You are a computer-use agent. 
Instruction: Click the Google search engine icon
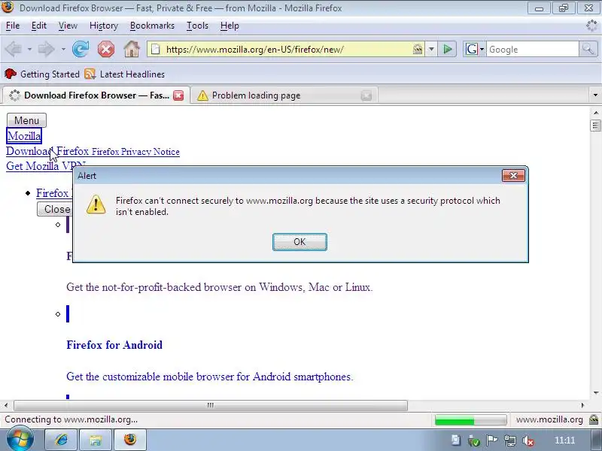[x=472, y=49]
